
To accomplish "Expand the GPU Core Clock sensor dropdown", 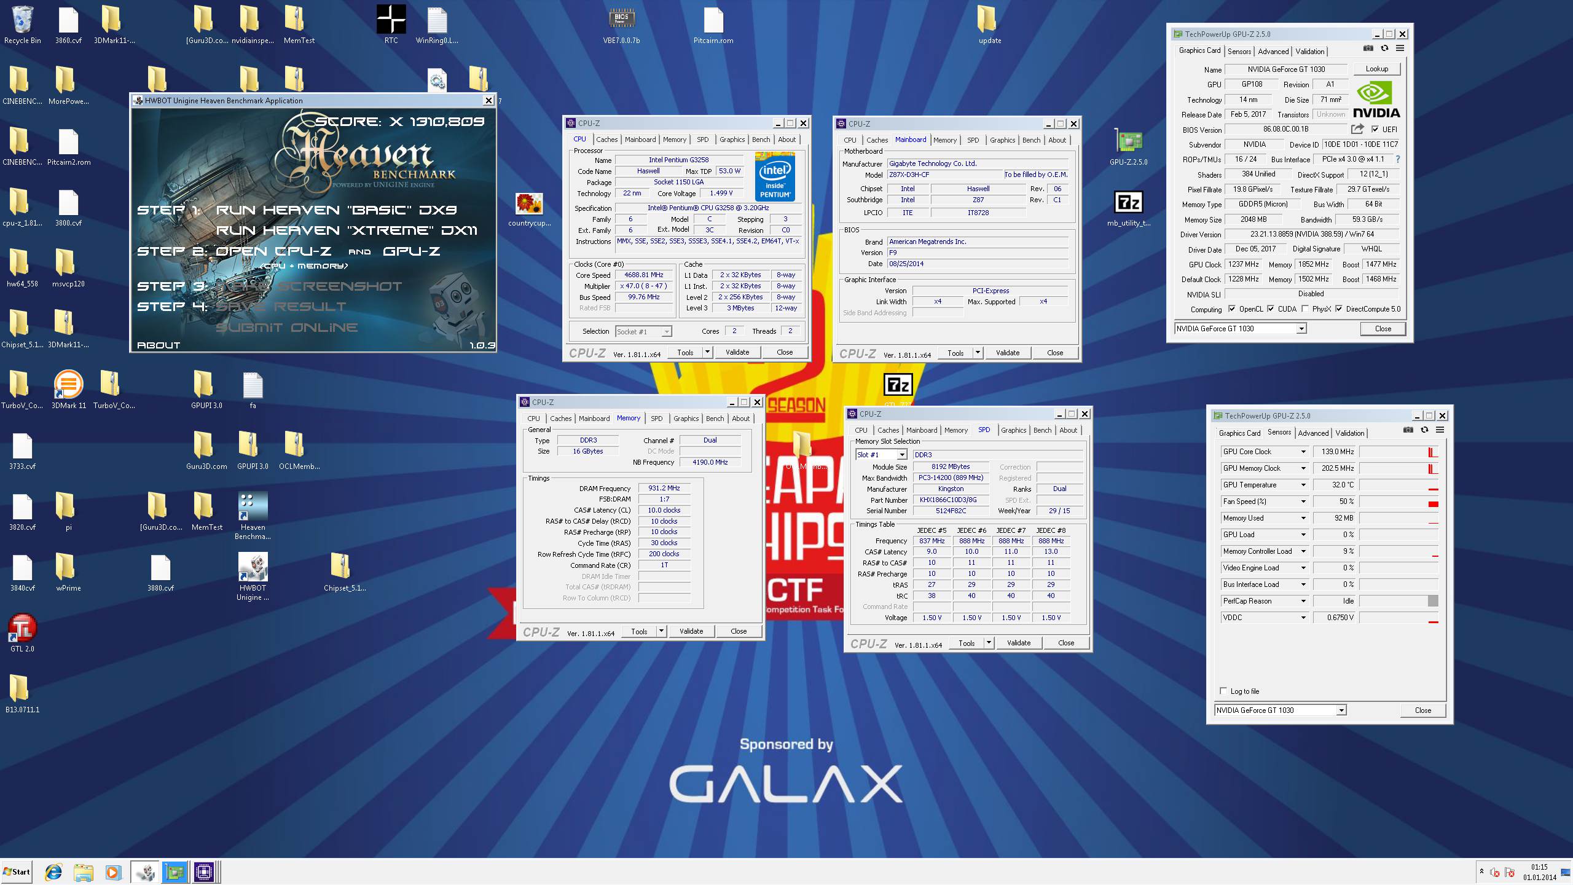I will coord(1303,452).
